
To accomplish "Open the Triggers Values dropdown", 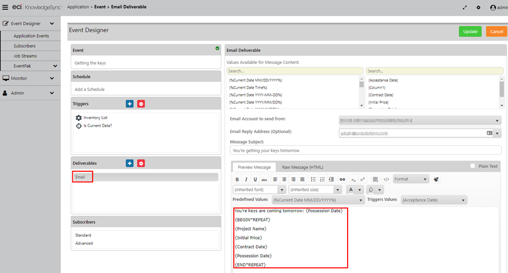I will click(434, 200).
